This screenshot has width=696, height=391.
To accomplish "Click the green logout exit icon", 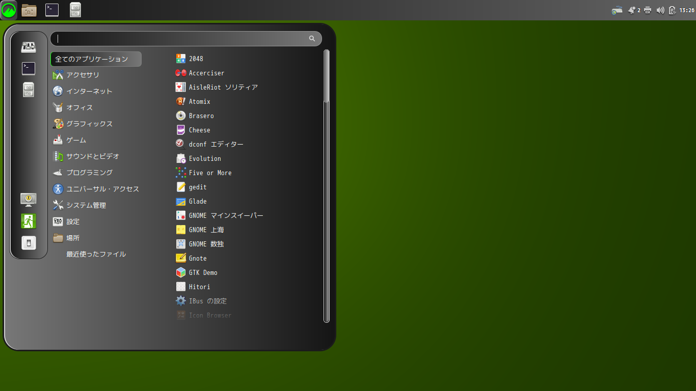I will (x=29, y=221).
